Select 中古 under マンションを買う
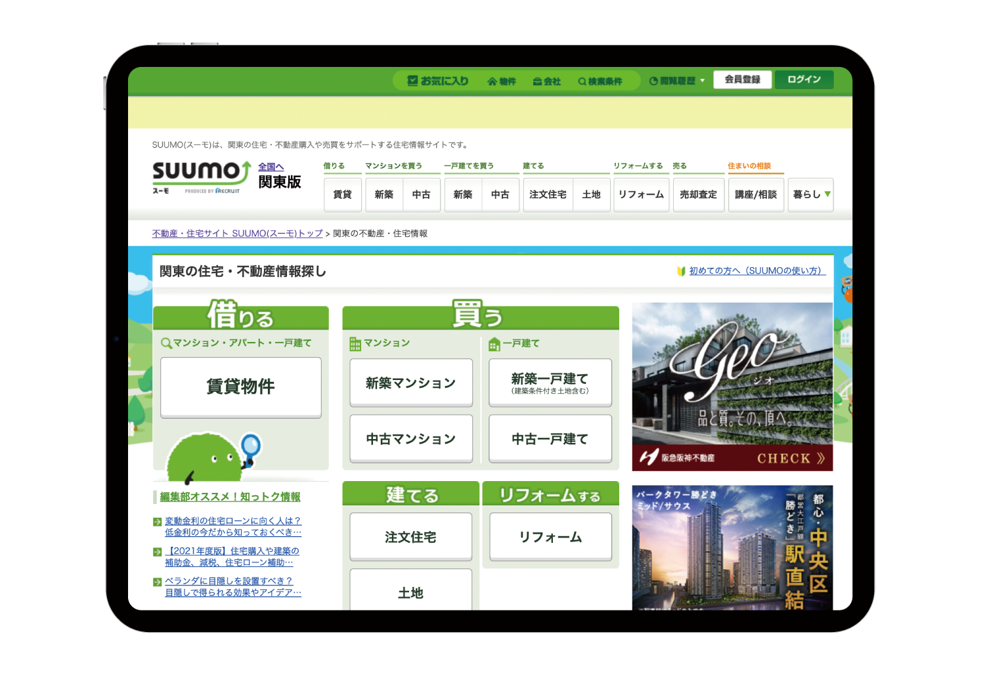 (422, 195)
